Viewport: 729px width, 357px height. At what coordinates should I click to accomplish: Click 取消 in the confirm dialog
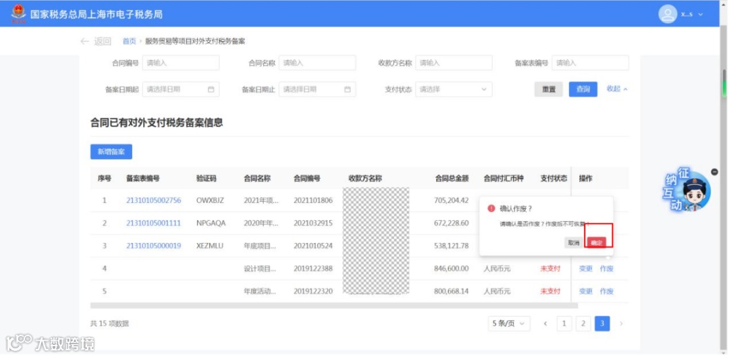(574, 243)
